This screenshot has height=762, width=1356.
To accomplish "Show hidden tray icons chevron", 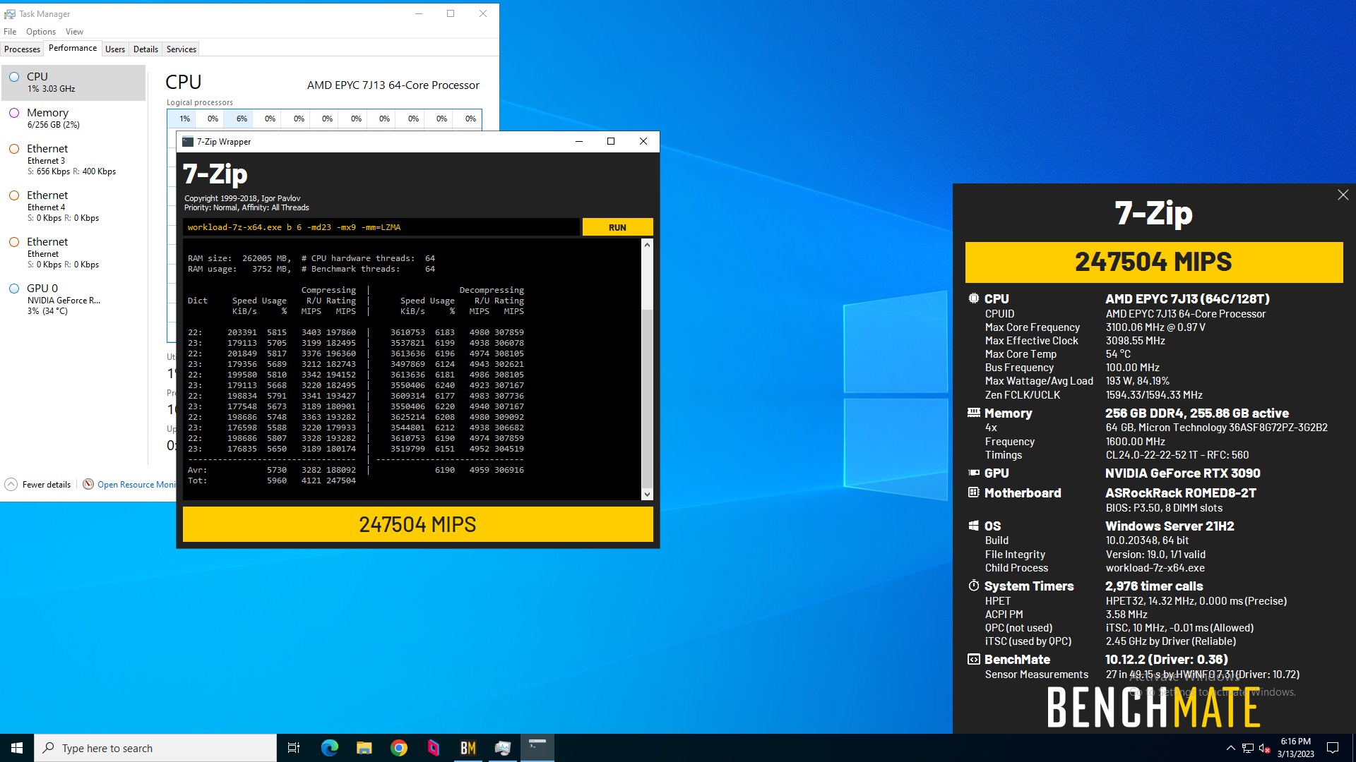I will click(1230, 748).
